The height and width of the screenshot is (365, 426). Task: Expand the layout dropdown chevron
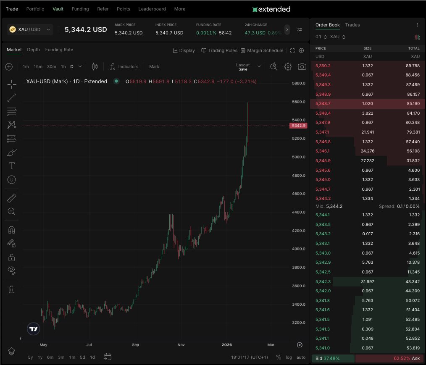click(x=259, y=66)
